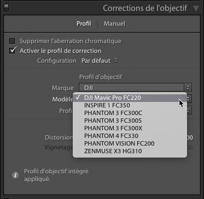Switch to the Manuel tab

(x=114, y=23)
